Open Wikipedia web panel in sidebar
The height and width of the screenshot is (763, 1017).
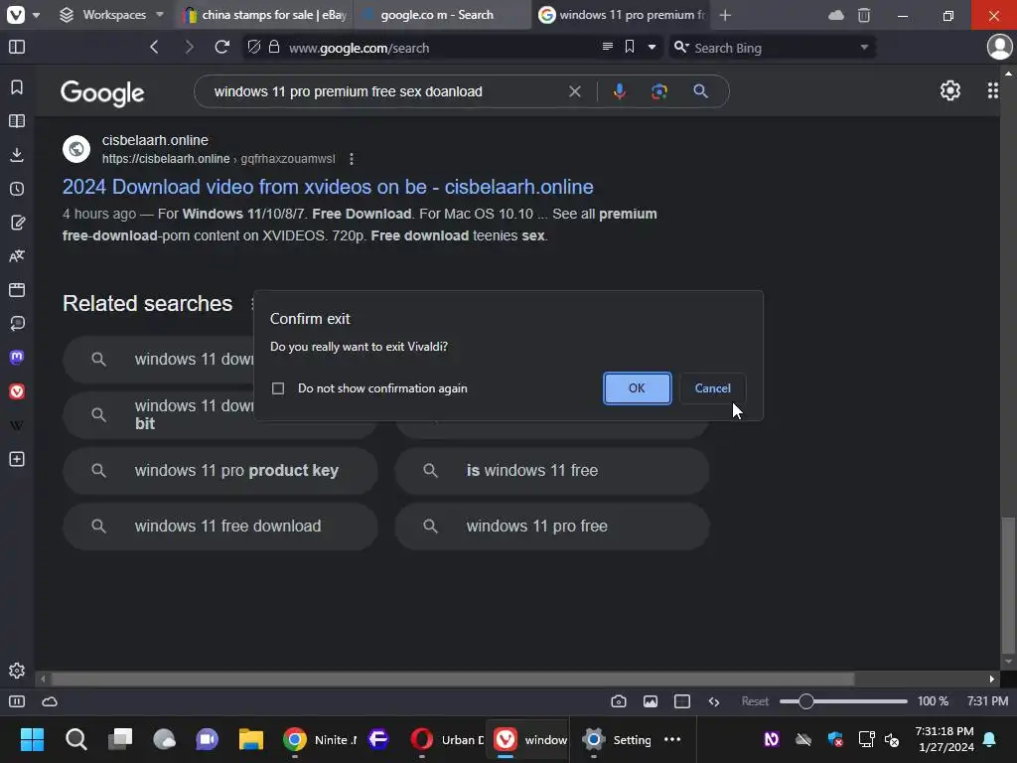[x=17, y=425]
